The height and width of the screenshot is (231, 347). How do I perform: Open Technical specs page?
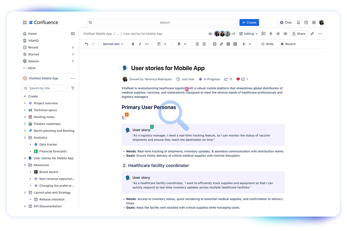45,110
